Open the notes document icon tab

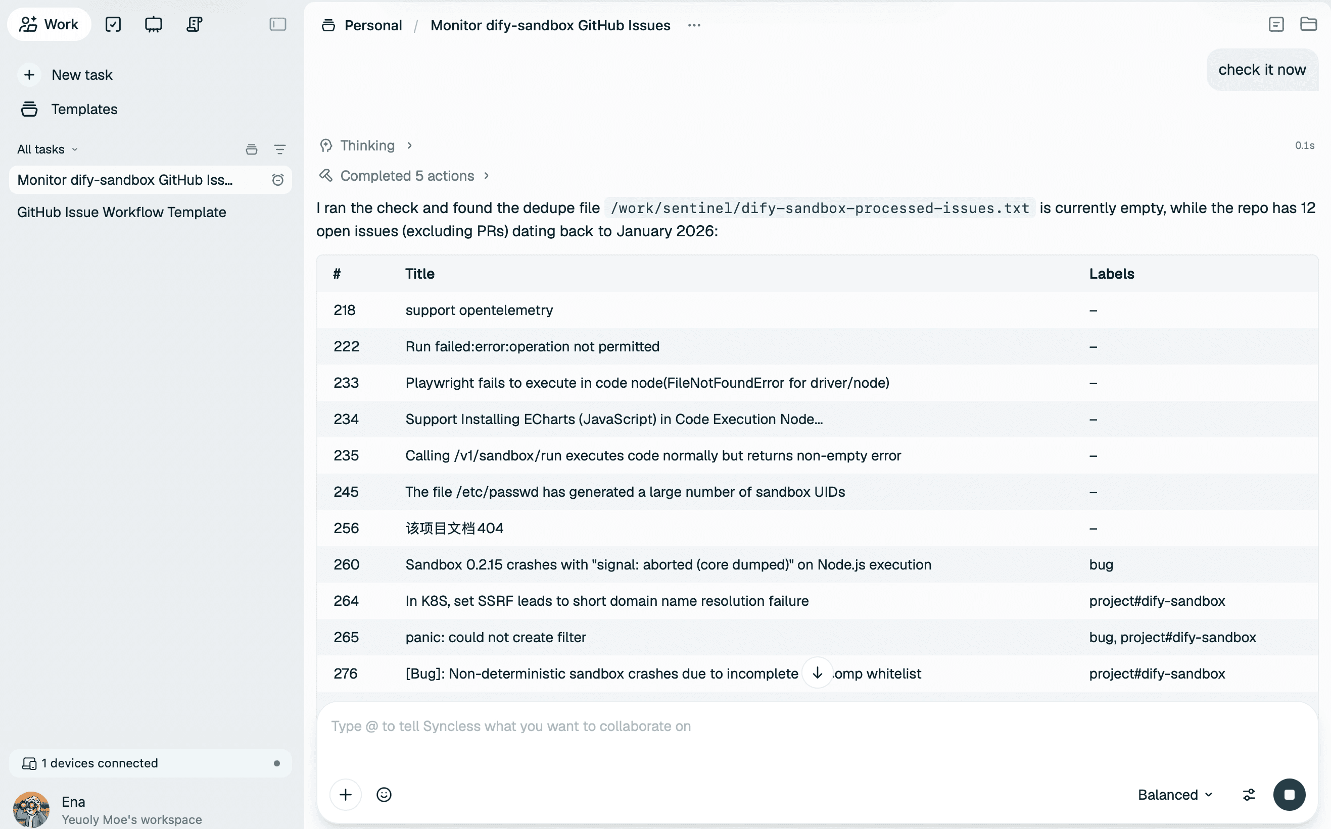(x=194, y=24)
